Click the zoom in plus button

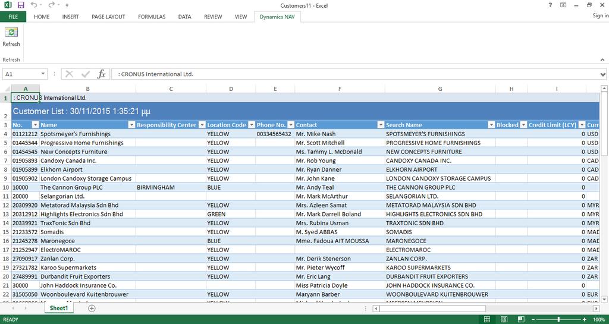click(585, 319)
